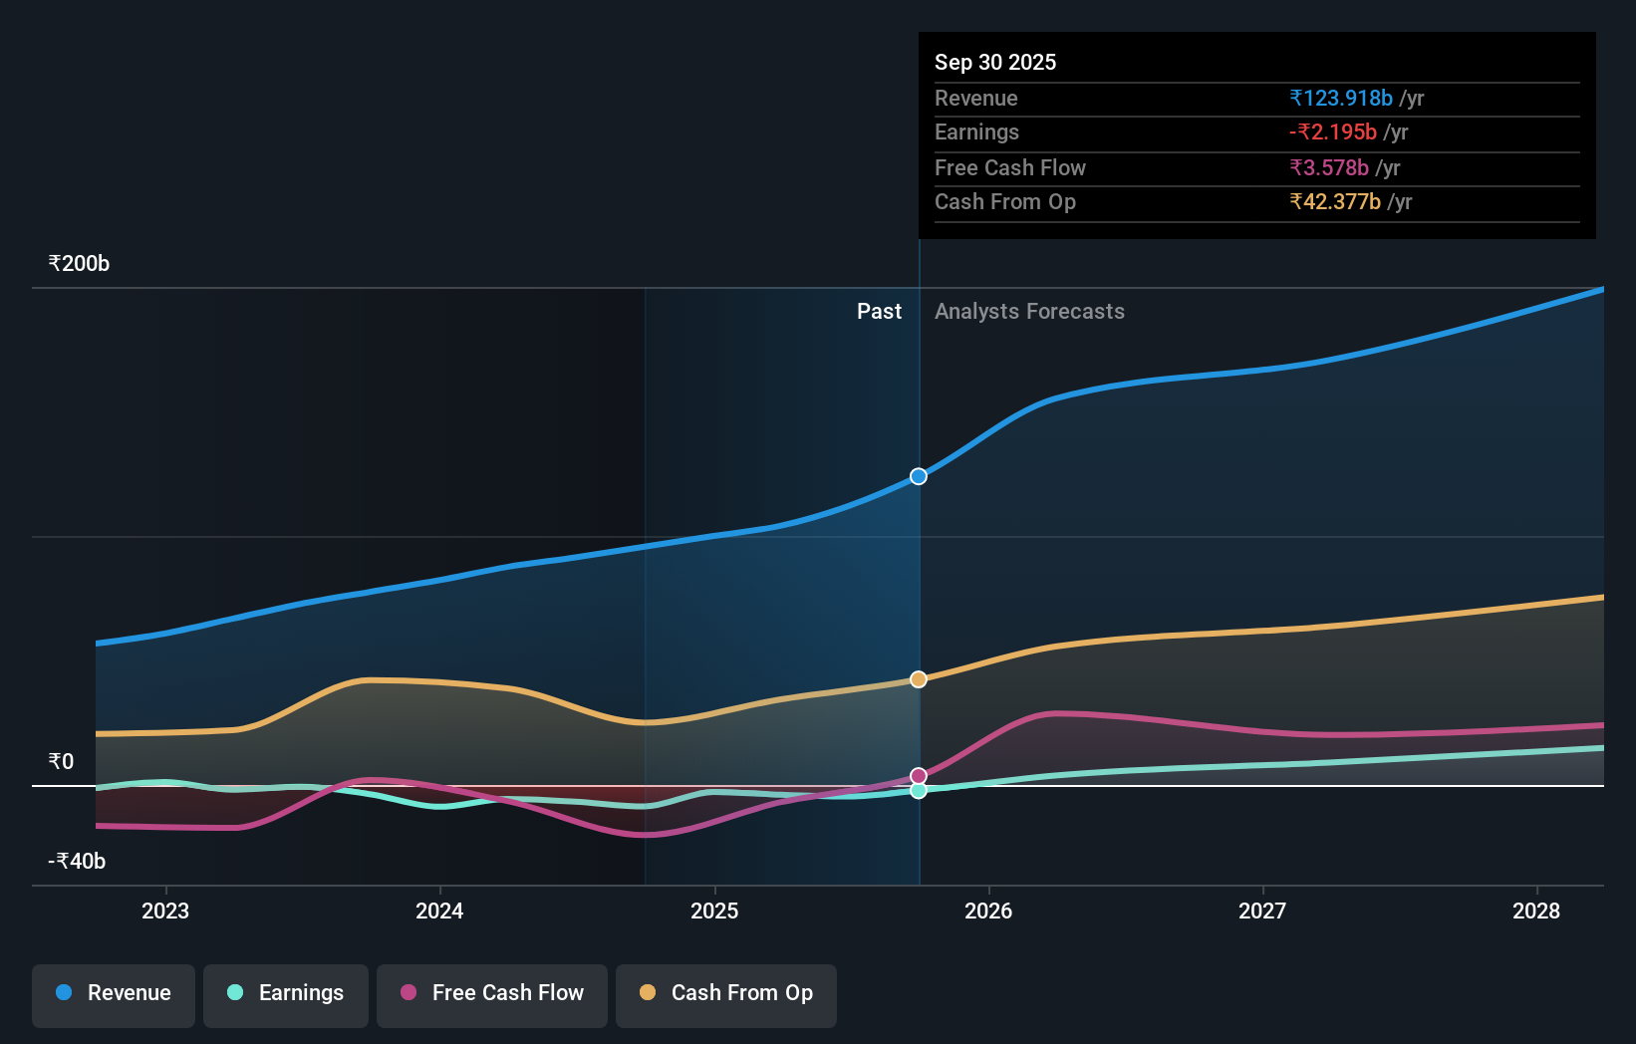Select the yellow Cash From Op data point marker
Viewport: 1636px width, 1044px height.
(x=918, y=679)
